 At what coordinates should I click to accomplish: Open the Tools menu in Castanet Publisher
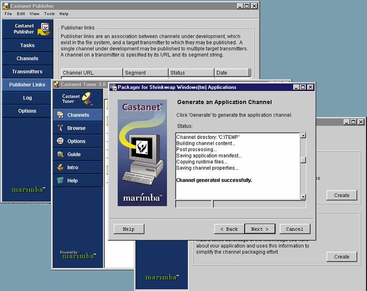[49, 14]
